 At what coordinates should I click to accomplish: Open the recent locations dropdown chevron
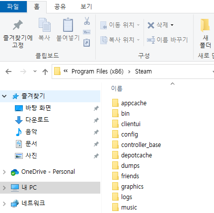(x=35, y=71)
